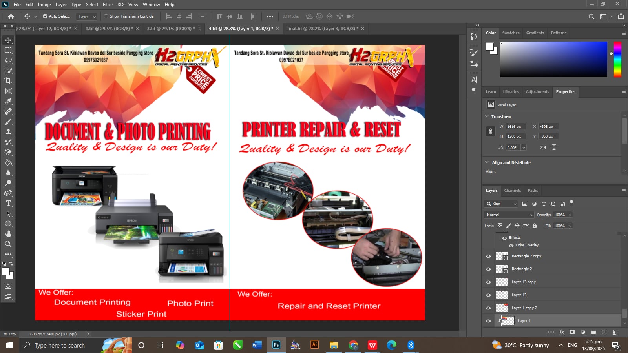Click the width input field

[x=515, y=127]
